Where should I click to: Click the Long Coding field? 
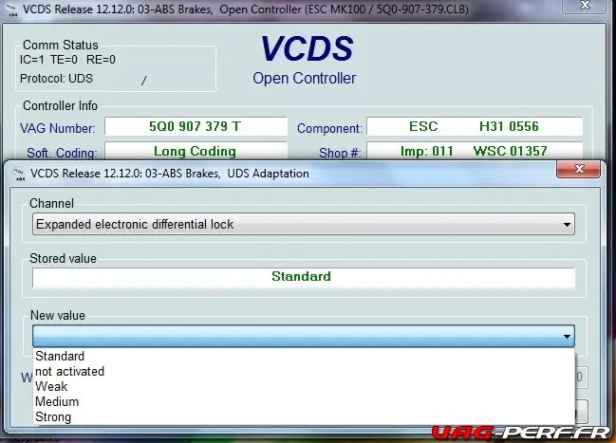pos(196,151)
